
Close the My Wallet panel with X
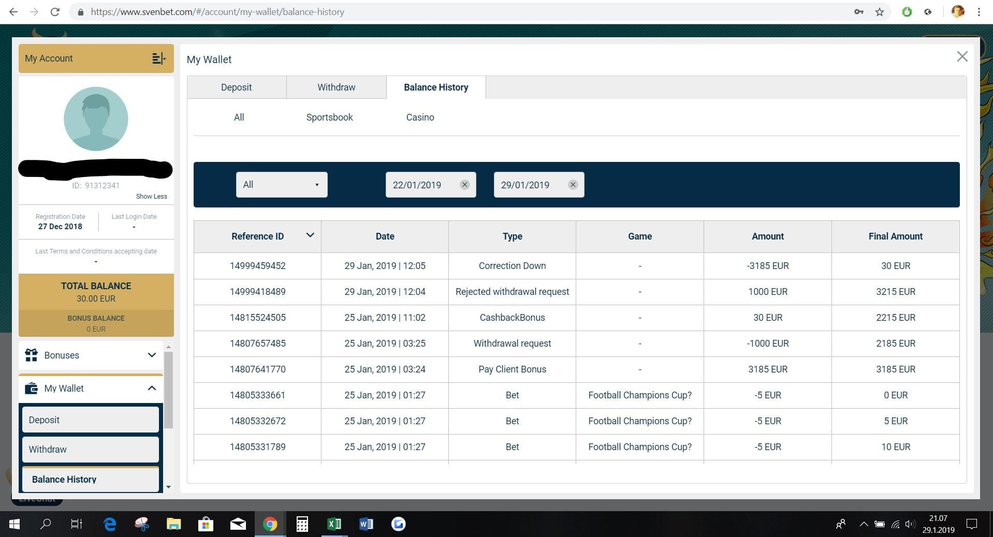click(x=962, y=56)
